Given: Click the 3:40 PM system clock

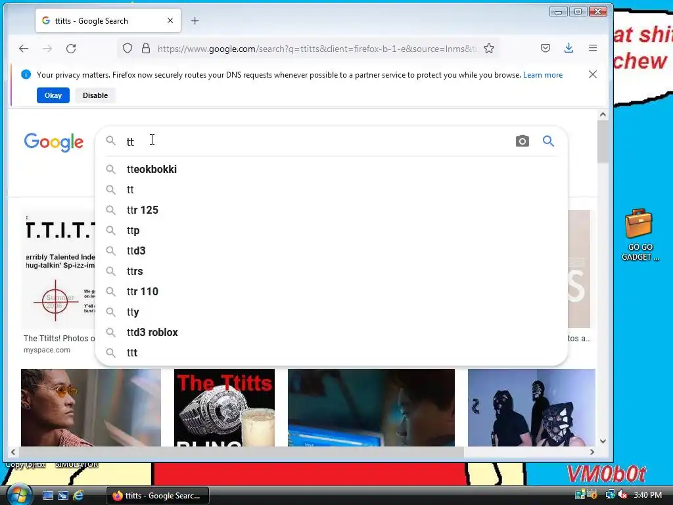Looking at the screenshot, I should click(647, 494).
